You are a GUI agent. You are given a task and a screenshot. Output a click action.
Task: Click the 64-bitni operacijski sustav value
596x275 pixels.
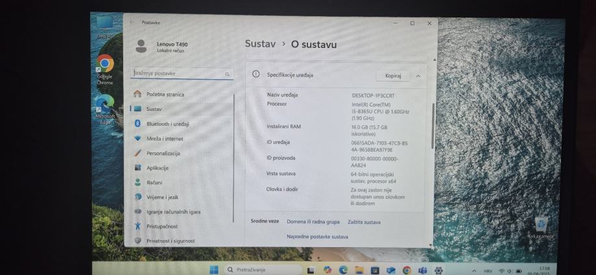(x=374, y=178)
